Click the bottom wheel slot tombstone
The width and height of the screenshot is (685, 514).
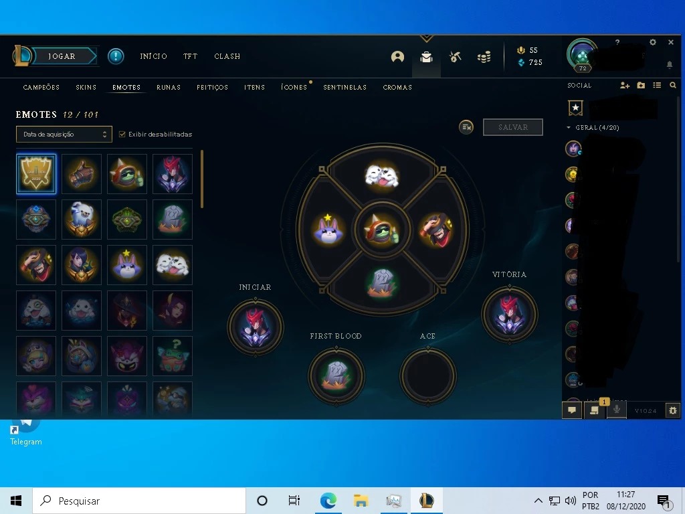click(x=382, y=283)
